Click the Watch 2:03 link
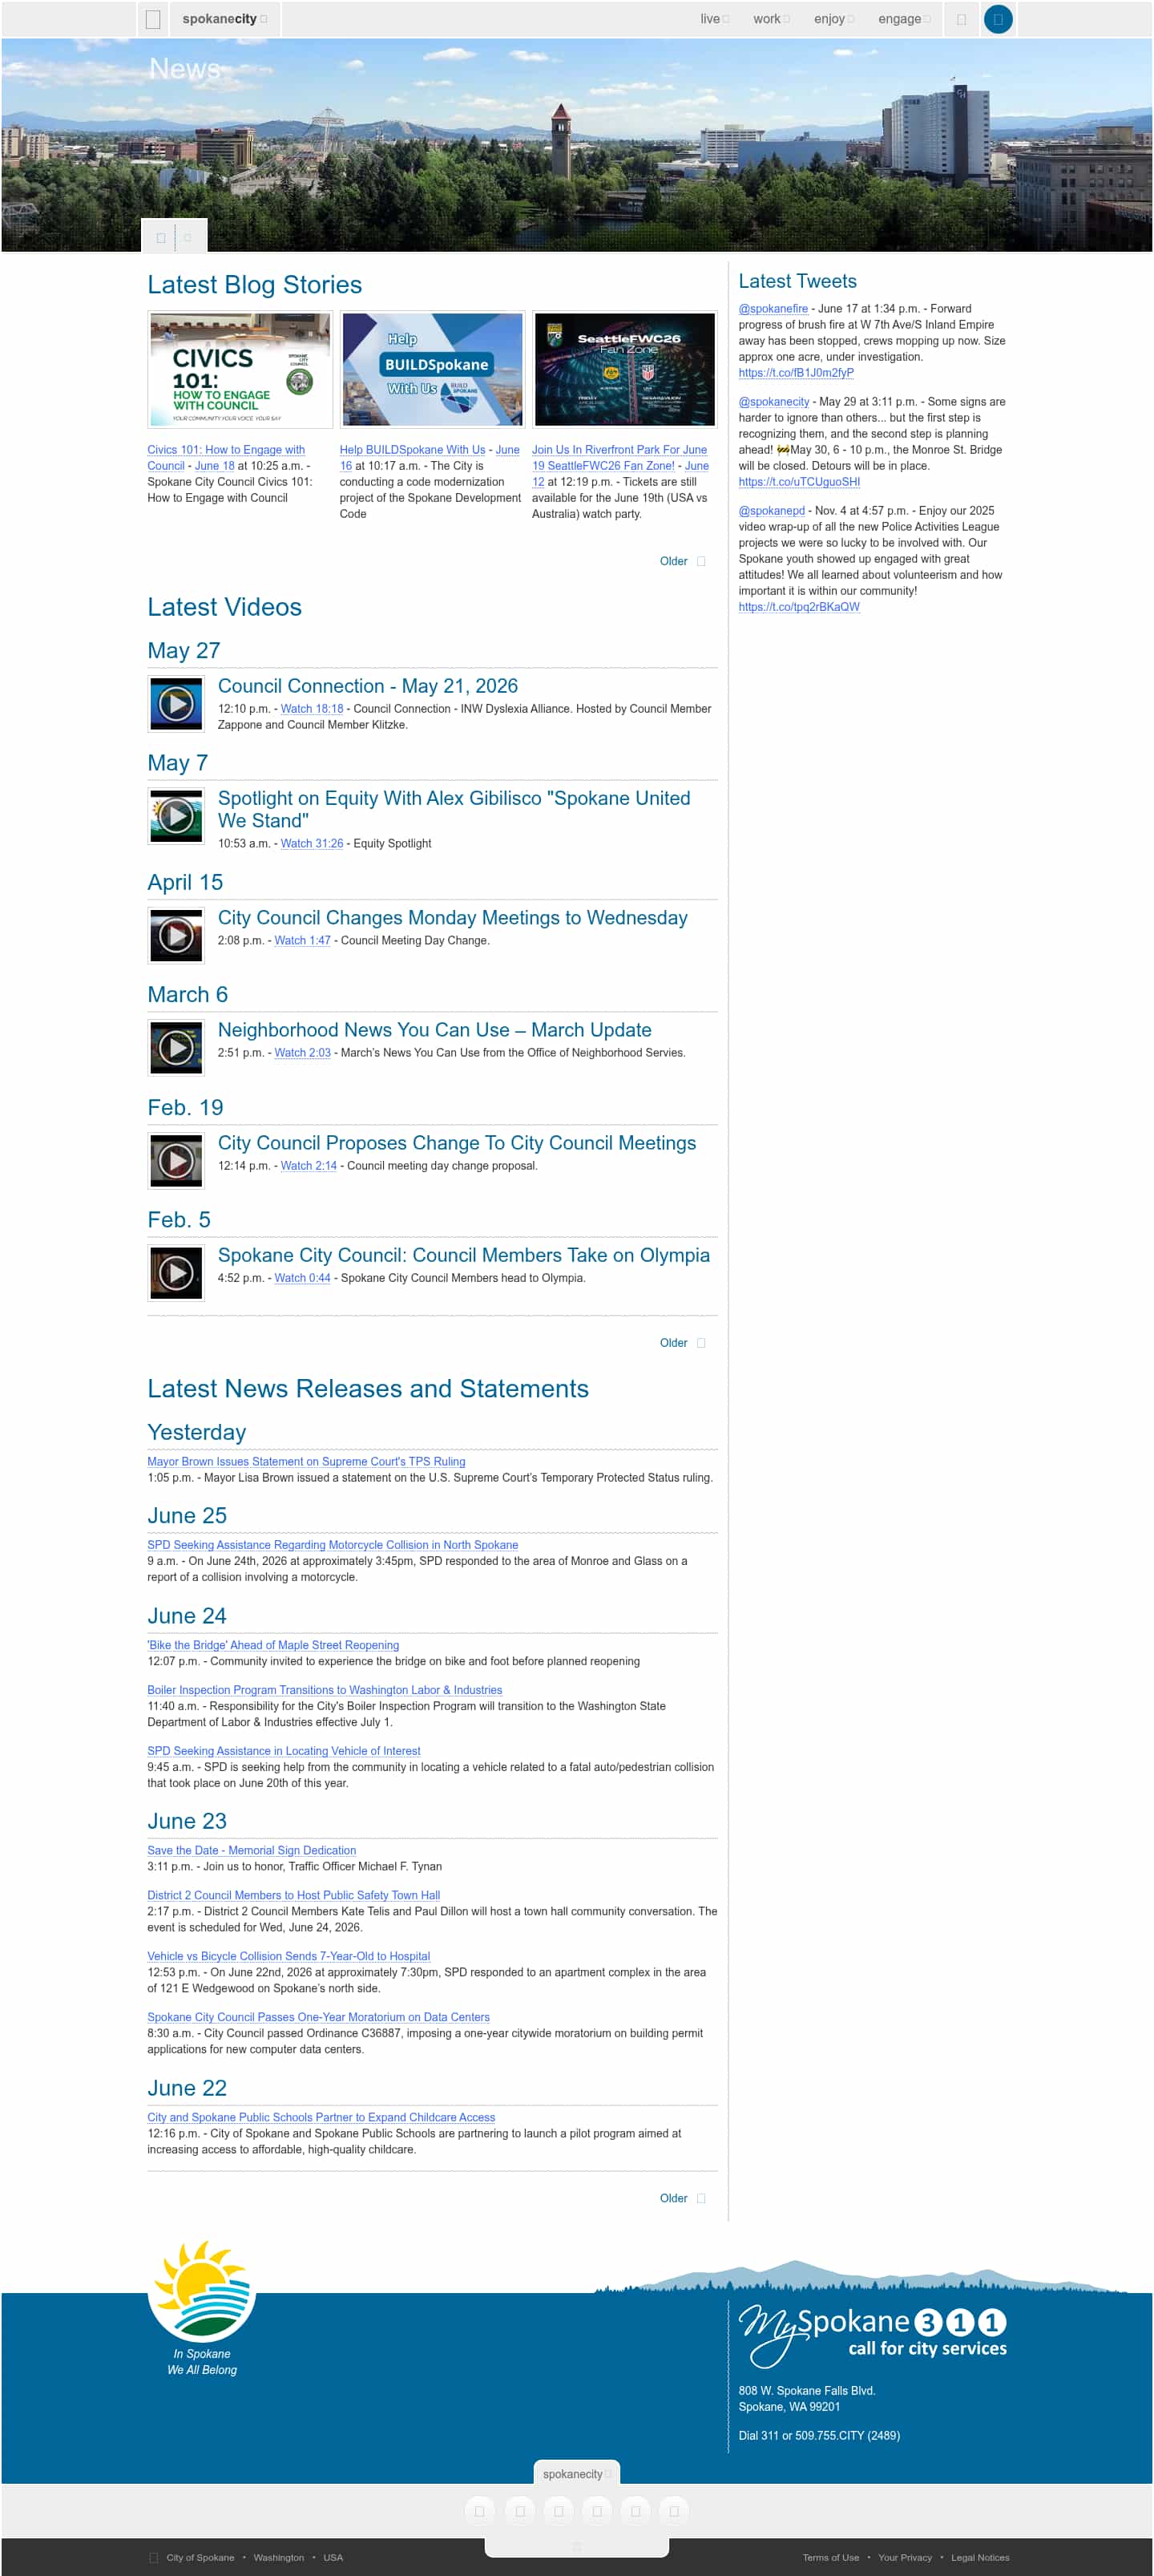1154x2576 pixels. coord(302,1052)
